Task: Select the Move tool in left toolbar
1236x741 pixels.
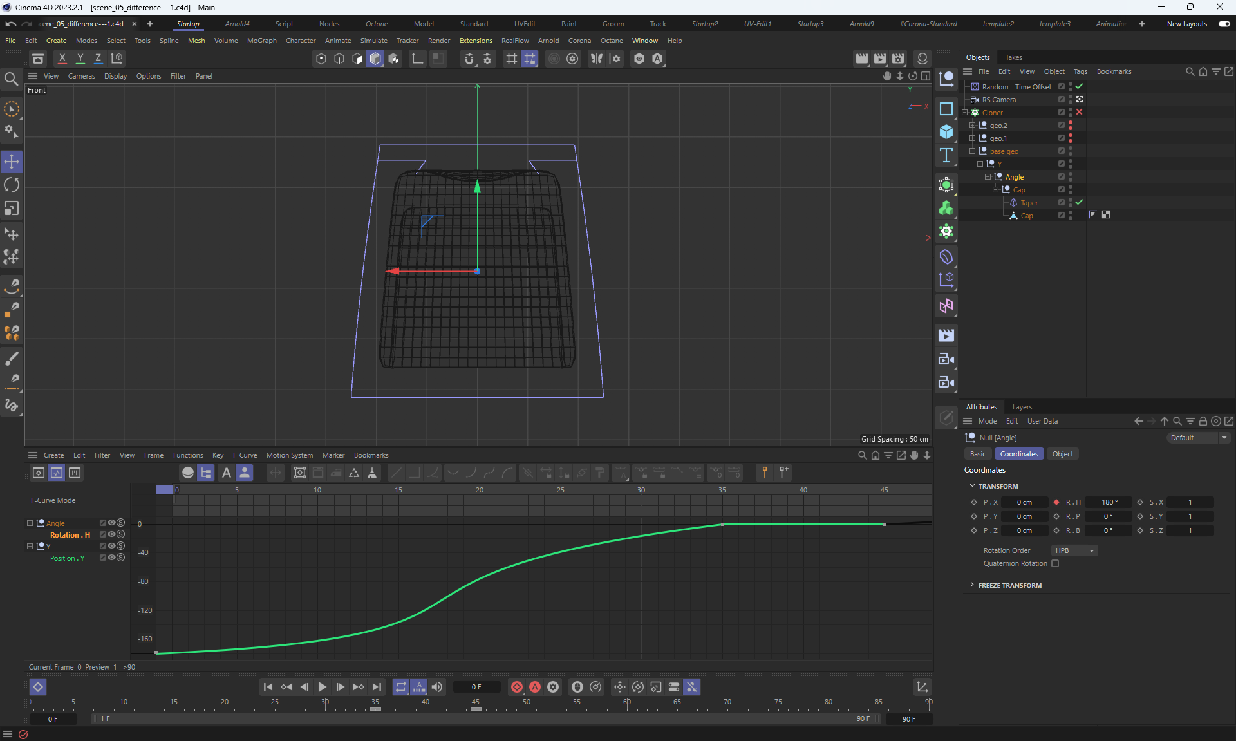Action: pos(12,162)
